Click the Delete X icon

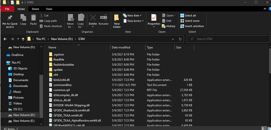click(93, 18)
